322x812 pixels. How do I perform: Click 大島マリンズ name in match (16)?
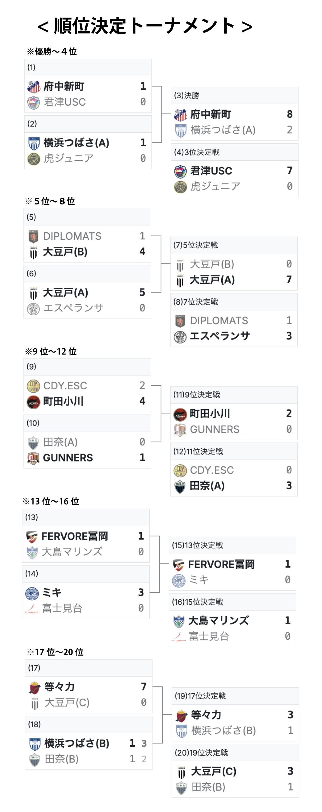[x=219, y=621]
